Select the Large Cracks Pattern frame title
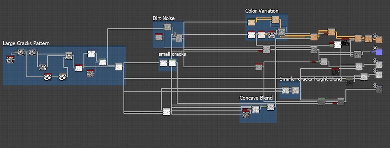390x148 pixels. [26, 43]
